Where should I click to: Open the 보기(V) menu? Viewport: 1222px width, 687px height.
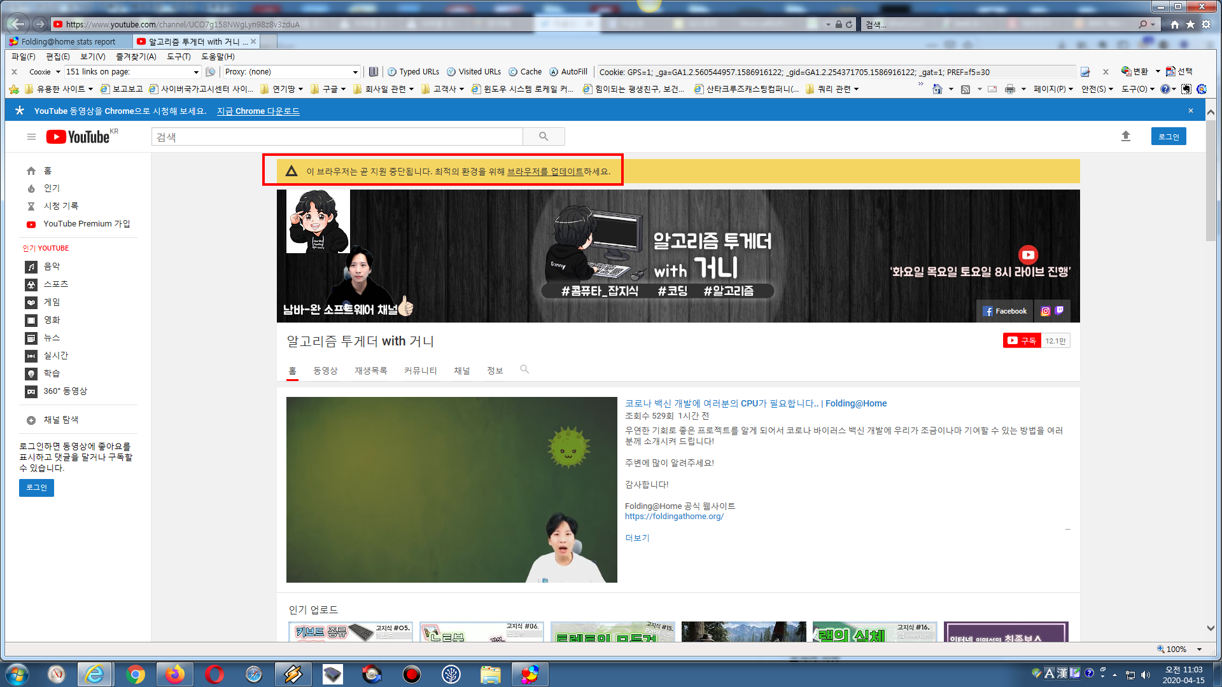[x=93, y=57]
